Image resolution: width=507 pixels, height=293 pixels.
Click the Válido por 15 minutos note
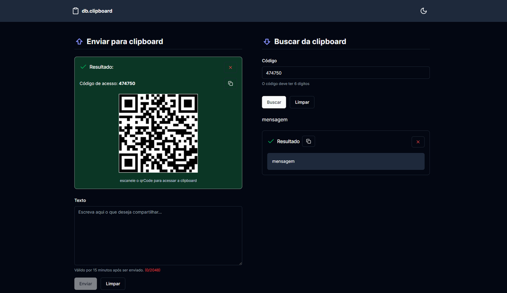[x=109, y=270]
